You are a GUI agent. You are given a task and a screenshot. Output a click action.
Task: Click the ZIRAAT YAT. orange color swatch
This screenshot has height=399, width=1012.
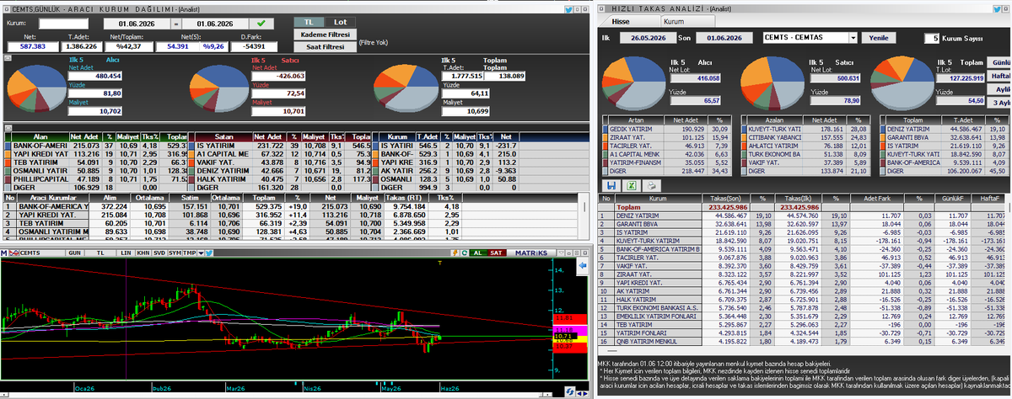point(605,137)
